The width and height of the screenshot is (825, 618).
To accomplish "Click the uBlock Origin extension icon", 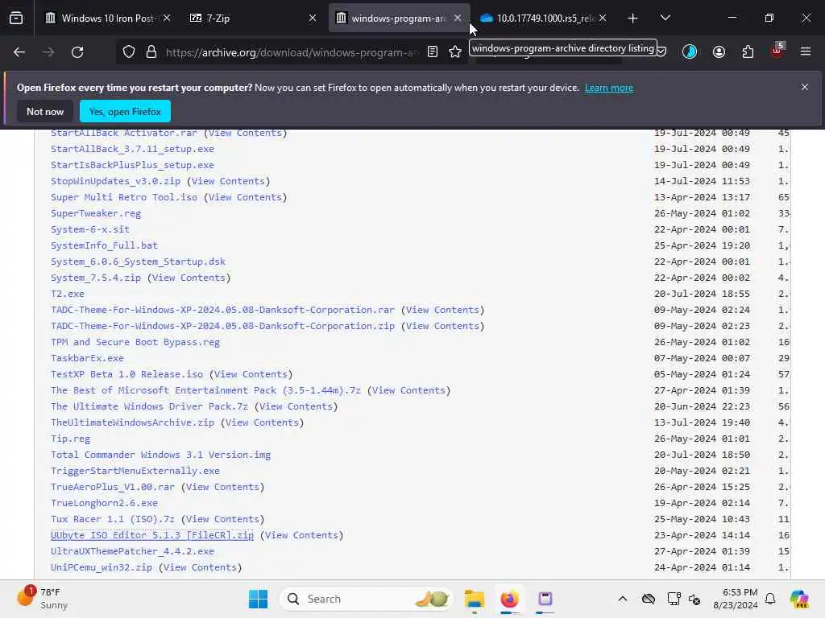I will point(777,51).
